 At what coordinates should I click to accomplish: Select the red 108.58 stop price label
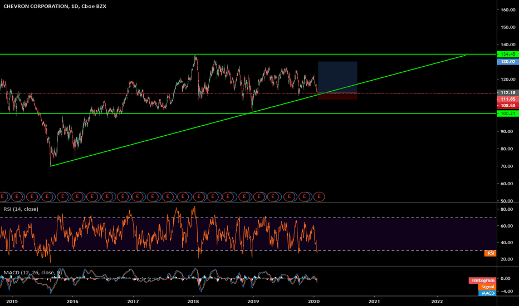tap(507, 105)
